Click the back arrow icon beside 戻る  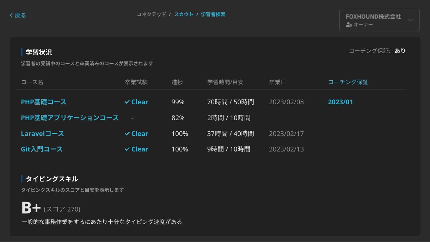click(x=11, y=15)
